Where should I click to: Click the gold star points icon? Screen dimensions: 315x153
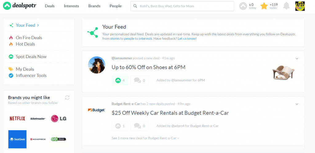[264, 6]
